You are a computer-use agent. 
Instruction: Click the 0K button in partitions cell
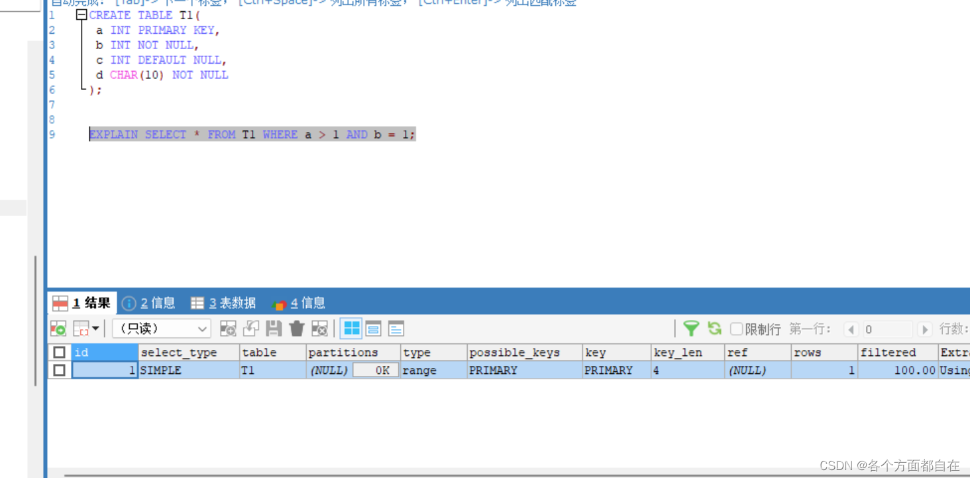point(376,370)
